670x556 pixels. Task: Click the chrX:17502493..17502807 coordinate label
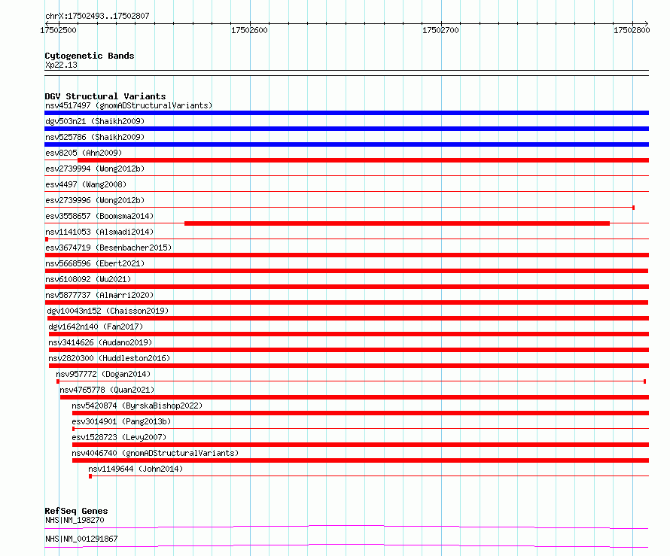[x=97, y=17]
